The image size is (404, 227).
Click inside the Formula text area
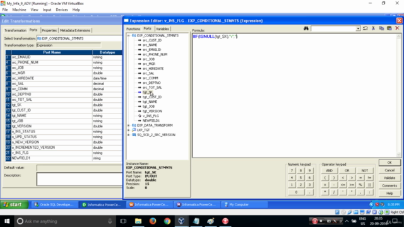coord(295,95)
